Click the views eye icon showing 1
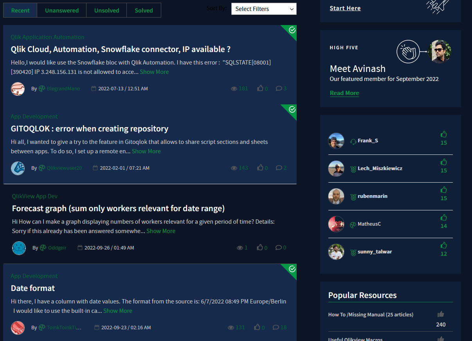The height and width of the screenshot is (341, 472). 240,248
